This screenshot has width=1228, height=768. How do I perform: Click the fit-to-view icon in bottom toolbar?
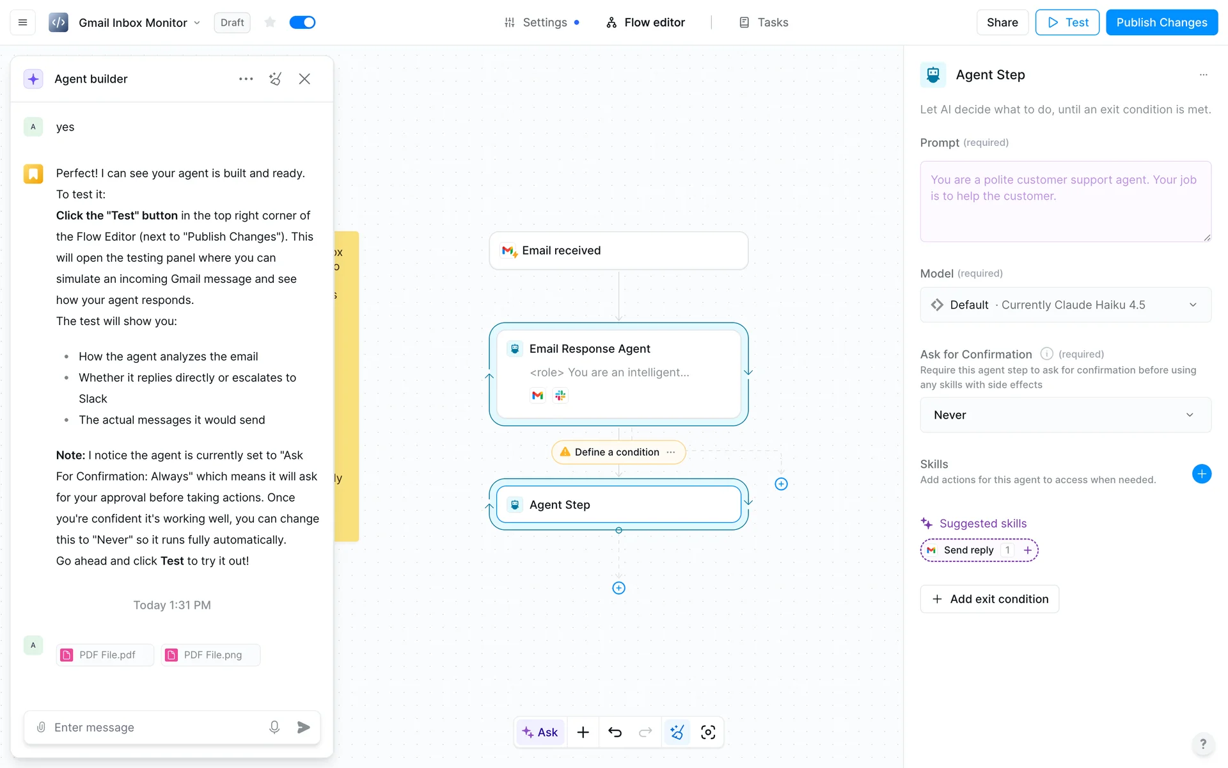708,732
